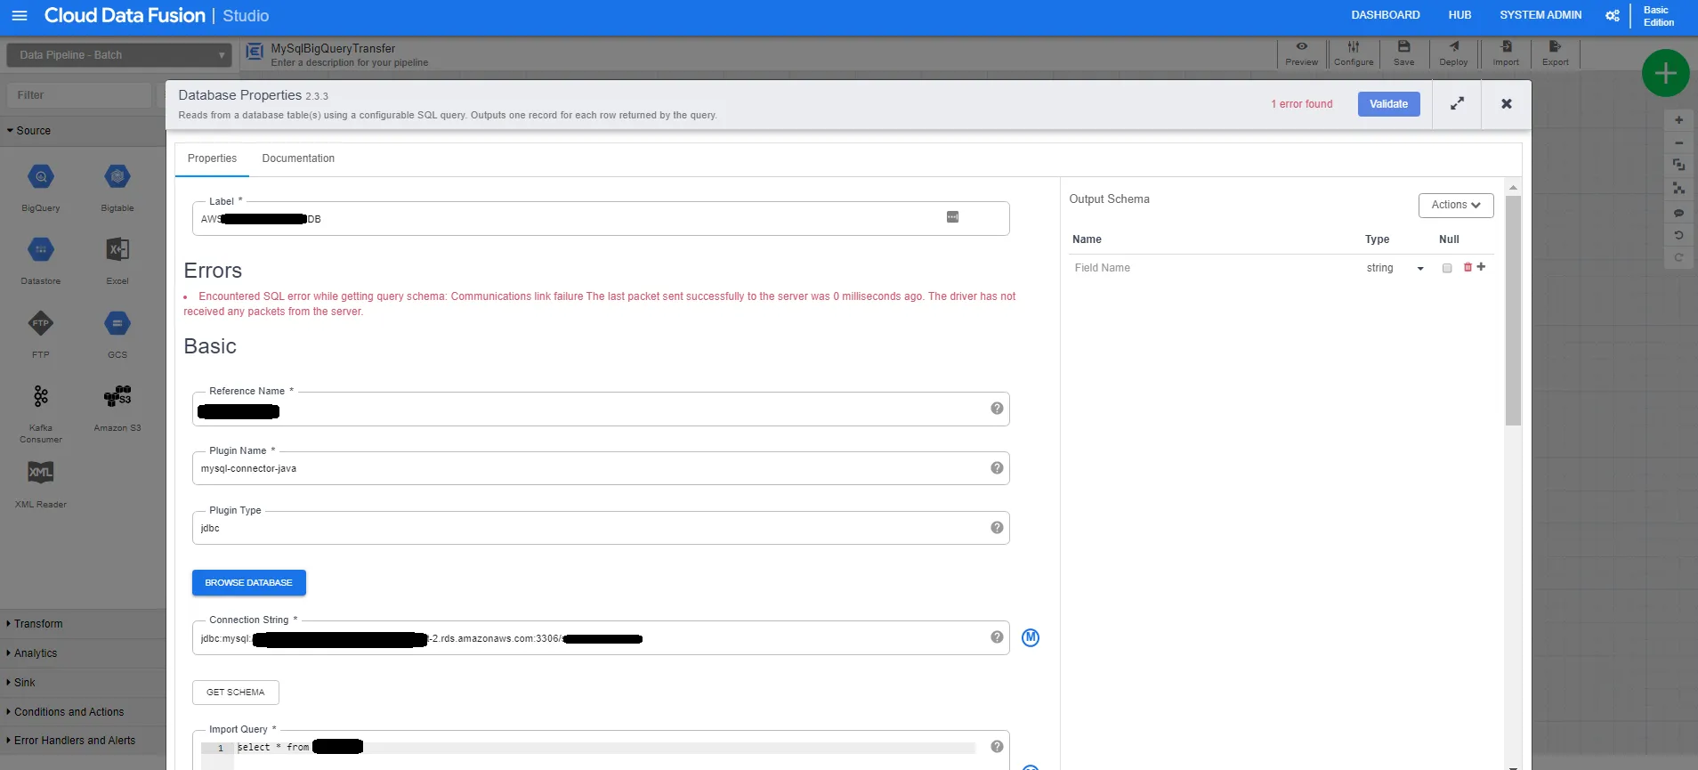Collapse the Source plugin section

pyautogui.click(x=83, y=131)
